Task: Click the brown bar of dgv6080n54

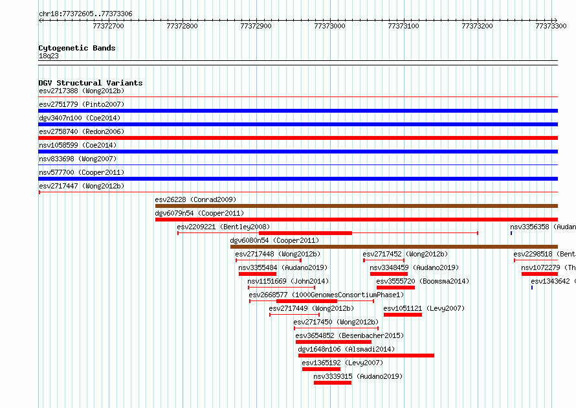Action: point(393,247)
